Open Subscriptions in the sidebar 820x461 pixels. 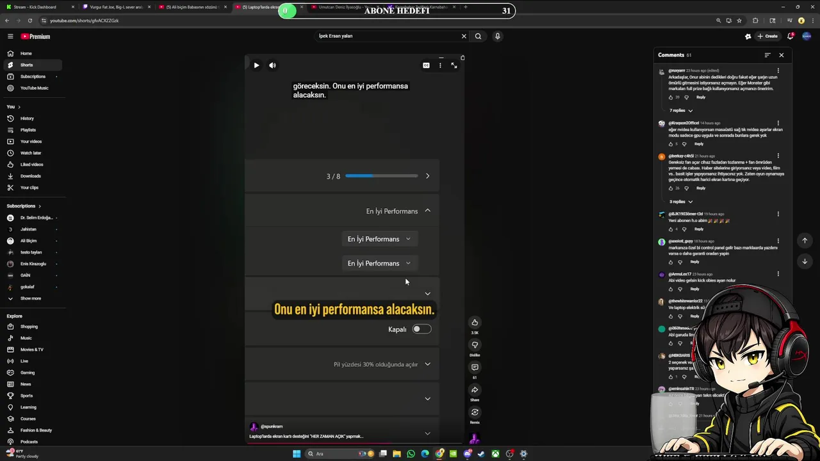click(x=32, y=76)
